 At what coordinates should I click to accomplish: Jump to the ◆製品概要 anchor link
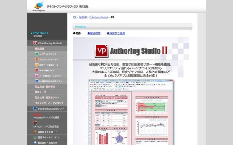[x=94, y=33]
